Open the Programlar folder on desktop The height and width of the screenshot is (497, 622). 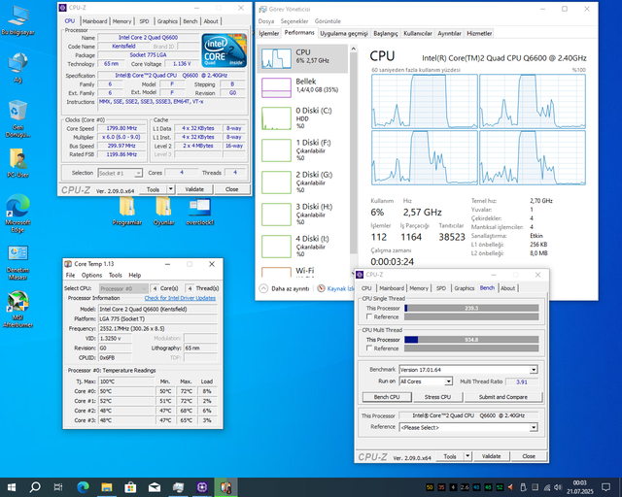point(127,212)
